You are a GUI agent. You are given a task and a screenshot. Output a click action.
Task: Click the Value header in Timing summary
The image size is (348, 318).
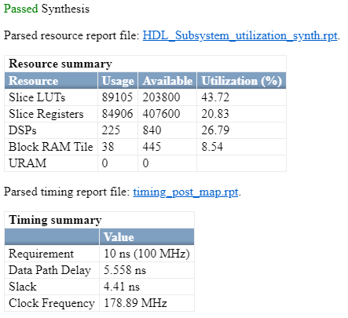(x=119, y=237)
